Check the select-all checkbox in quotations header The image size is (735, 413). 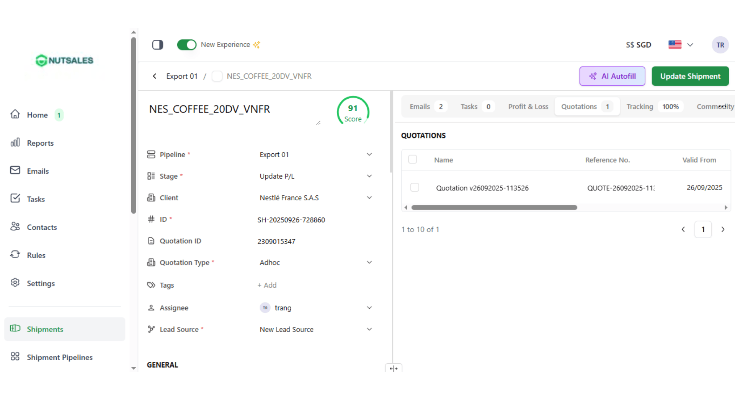(x=412, y=159)
